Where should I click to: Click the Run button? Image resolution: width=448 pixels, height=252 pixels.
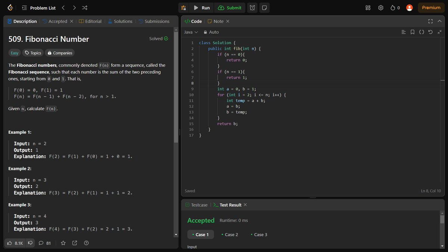coord(202,8)
